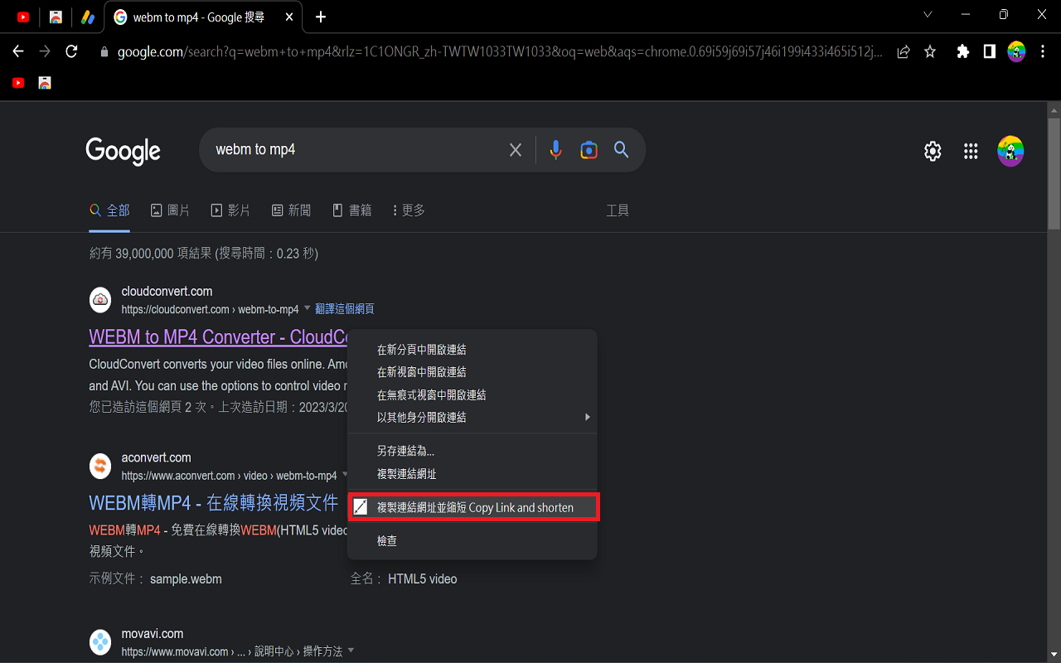Switch to 新聞 news tab
Viewport: 1061px width, 663px height.
[x=291, y=211]
